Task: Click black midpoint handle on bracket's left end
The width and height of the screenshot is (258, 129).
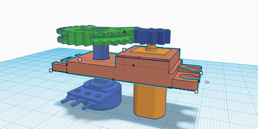Action: coord(67,64)
